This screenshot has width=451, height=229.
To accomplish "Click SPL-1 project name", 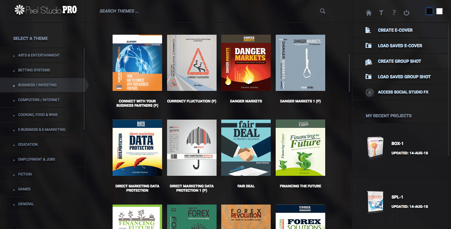I will (397, 197).
